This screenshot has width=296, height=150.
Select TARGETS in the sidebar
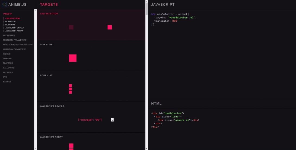7,14
